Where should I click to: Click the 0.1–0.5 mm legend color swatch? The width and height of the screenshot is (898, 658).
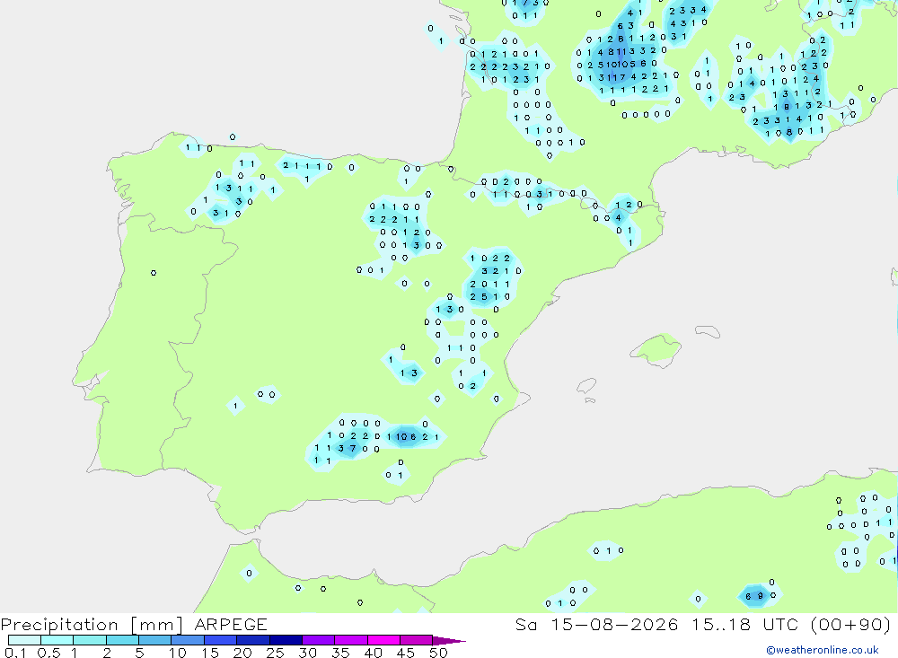pos(24,640)
